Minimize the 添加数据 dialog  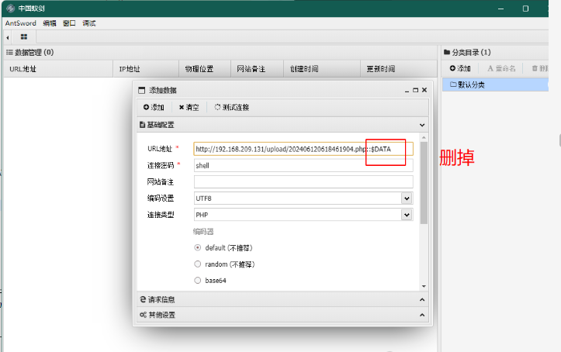click(x=407, y=91)
